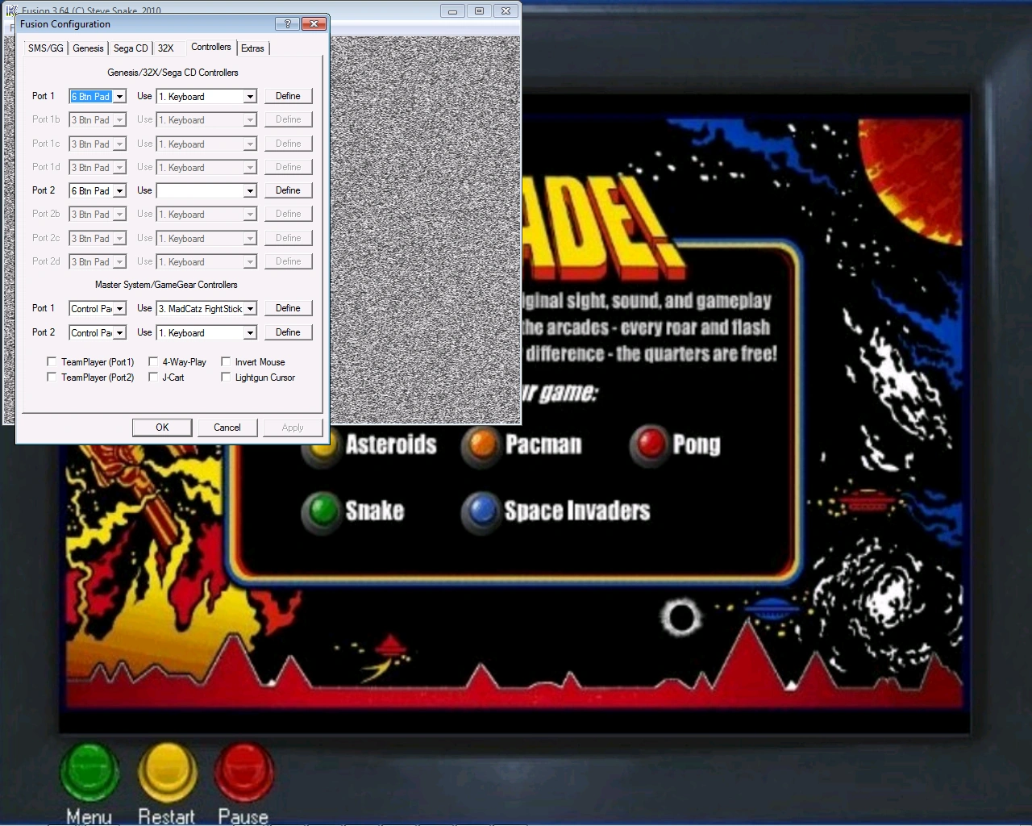Click the help question mark in Fusion Configuration

click(x=288, y=24)
